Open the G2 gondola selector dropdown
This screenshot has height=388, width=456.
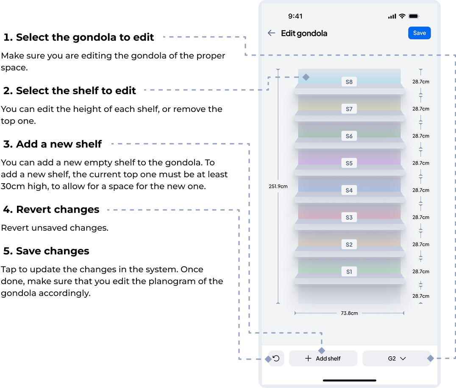tap(396, 358)
